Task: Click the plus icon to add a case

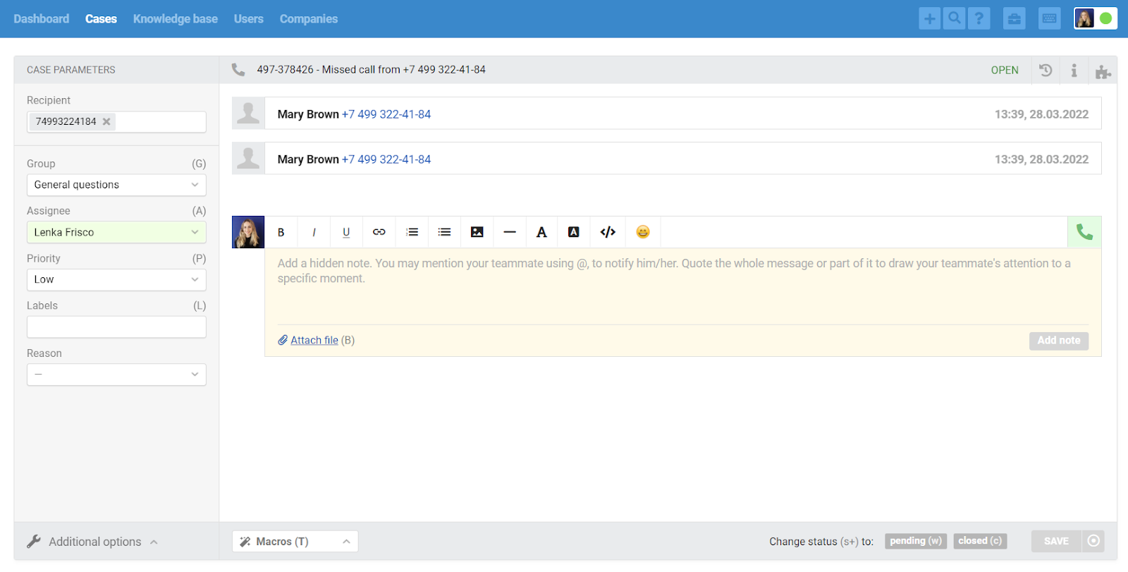Action: 929,19
